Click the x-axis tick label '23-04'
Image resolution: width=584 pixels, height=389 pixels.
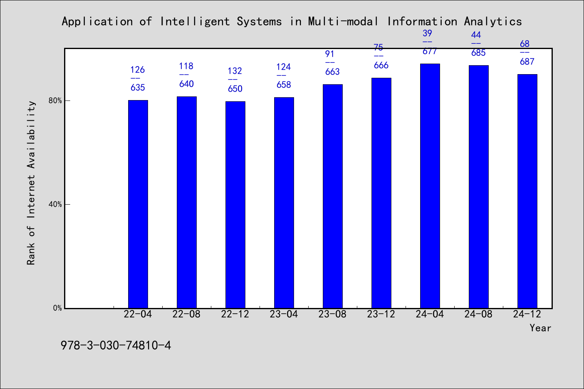[x=284, y=314]
